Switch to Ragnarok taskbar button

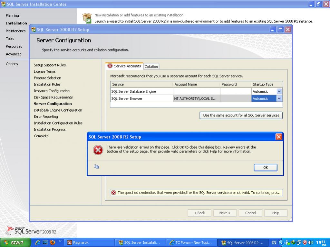pos(89,242)
